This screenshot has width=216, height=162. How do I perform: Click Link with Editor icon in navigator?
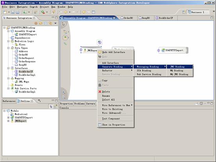pos(50,23)
